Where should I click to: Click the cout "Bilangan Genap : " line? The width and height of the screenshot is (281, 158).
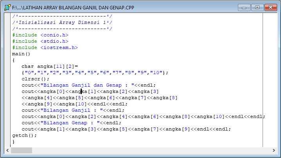click(x=71, y=123)
